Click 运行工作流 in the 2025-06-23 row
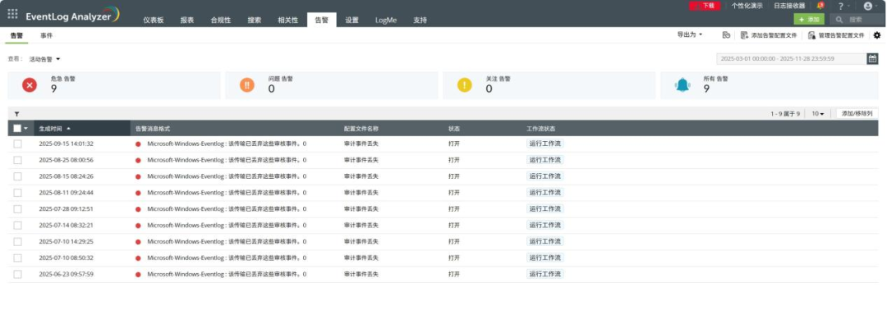This screenshot has width=887, height=315. (545, 274)
